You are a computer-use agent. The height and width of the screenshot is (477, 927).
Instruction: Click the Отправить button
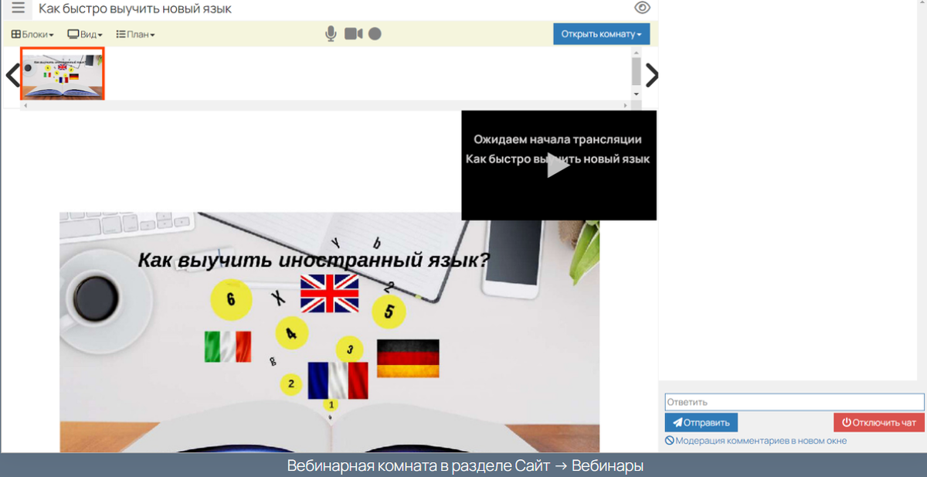point(701,422)
